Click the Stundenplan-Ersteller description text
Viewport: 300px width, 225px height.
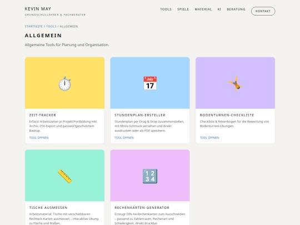149,126
